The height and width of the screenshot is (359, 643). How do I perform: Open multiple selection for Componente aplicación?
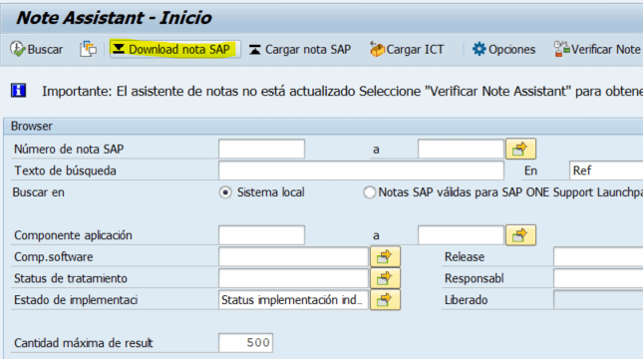(x=520, y=235)
